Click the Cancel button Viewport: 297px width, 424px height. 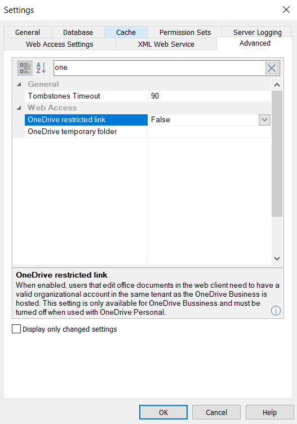tap(216, 412)
